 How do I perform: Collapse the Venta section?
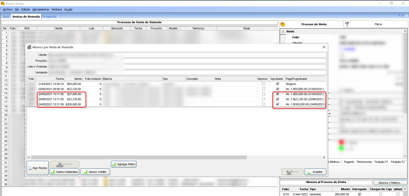283,32
